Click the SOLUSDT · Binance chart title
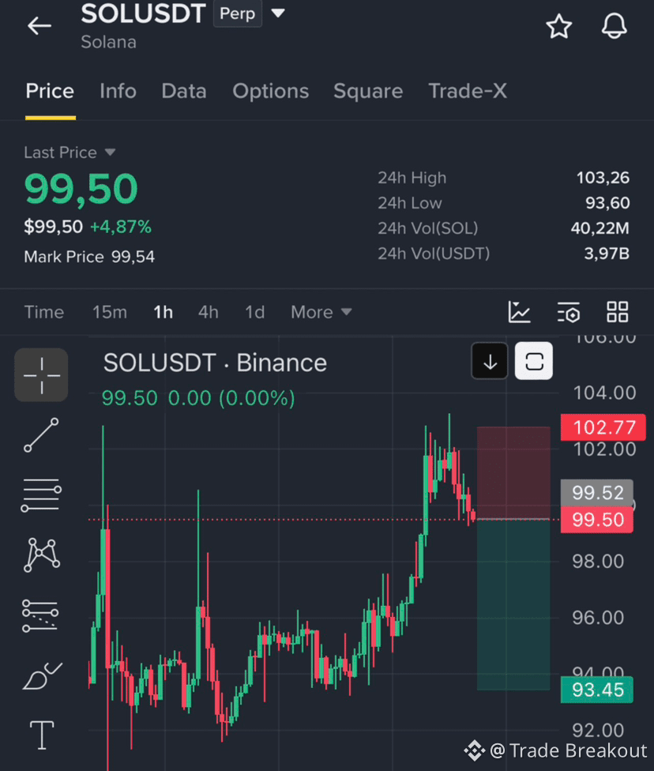 [x=215, y=363]
